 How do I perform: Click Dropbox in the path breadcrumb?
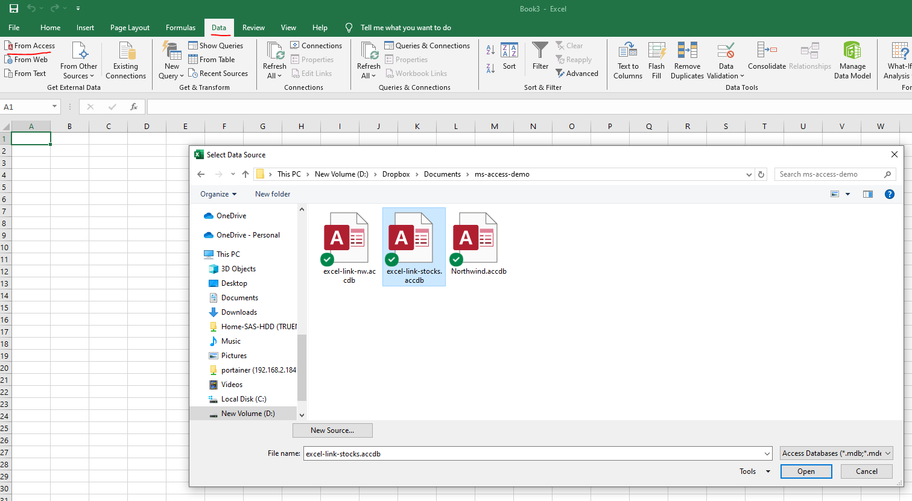pos(396,174)
